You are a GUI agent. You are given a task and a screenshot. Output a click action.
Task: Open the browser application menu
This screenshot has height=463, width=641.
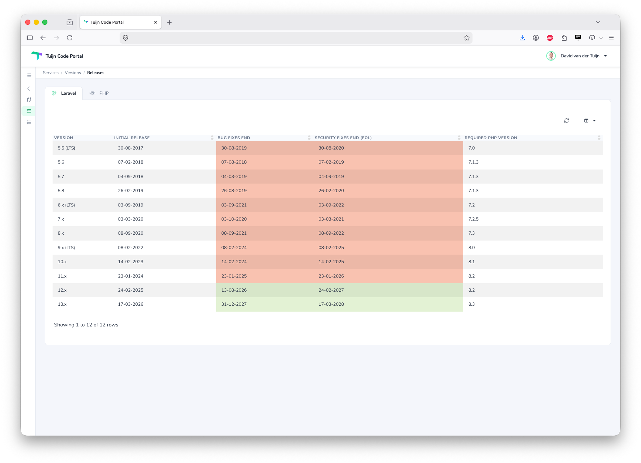611,38
